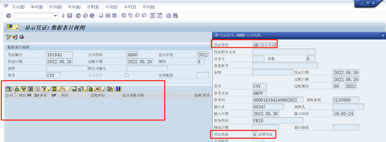Open the Help question mark icon

click(x=169, y=16)
